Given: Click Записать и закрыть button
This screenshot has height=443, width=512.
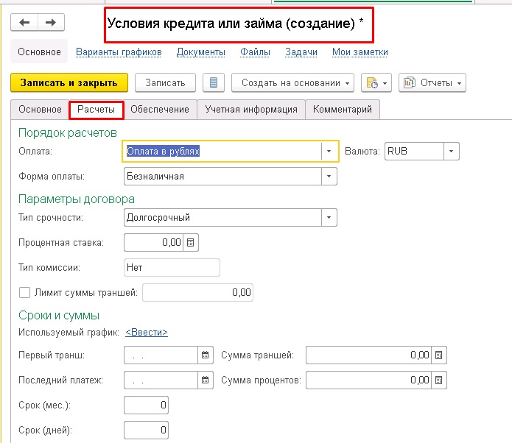Looking at the screenshot, I should pos(69,82).
